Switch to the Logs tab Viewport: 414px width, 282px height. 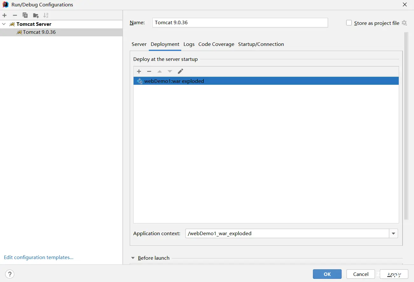(189, 44)
